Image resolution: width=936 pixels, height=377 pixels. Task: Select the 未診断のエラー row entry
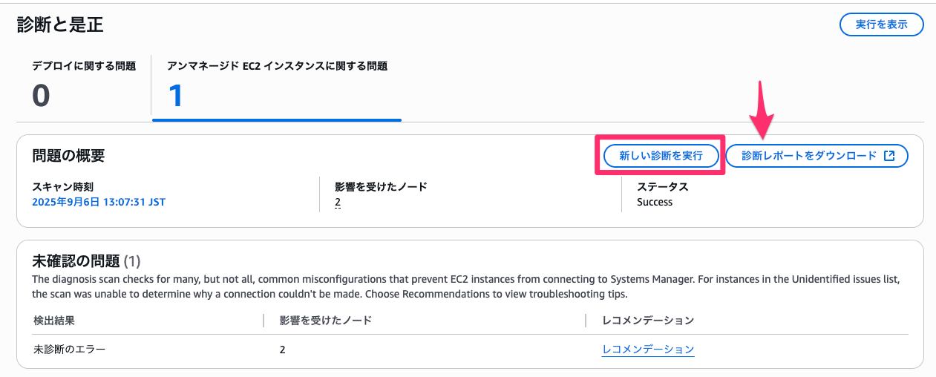click(x=70, y=350)
